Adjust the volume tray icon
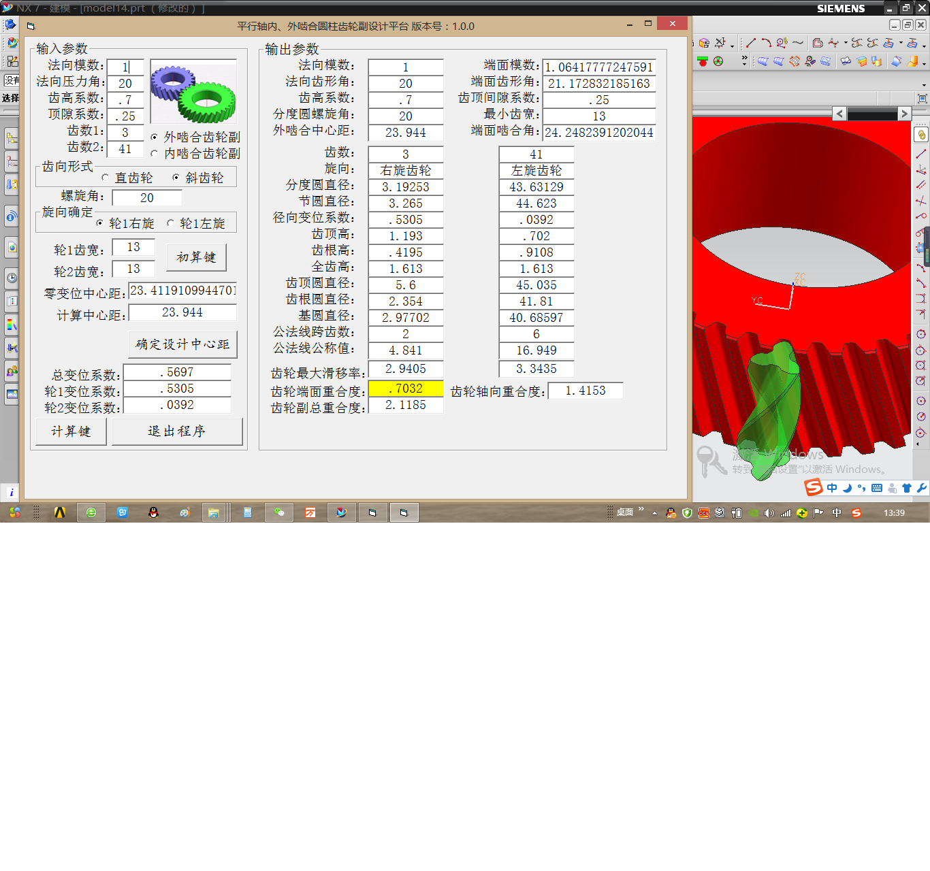The width and height of the screenshot is (930, 871). click(x=769, y=513)
